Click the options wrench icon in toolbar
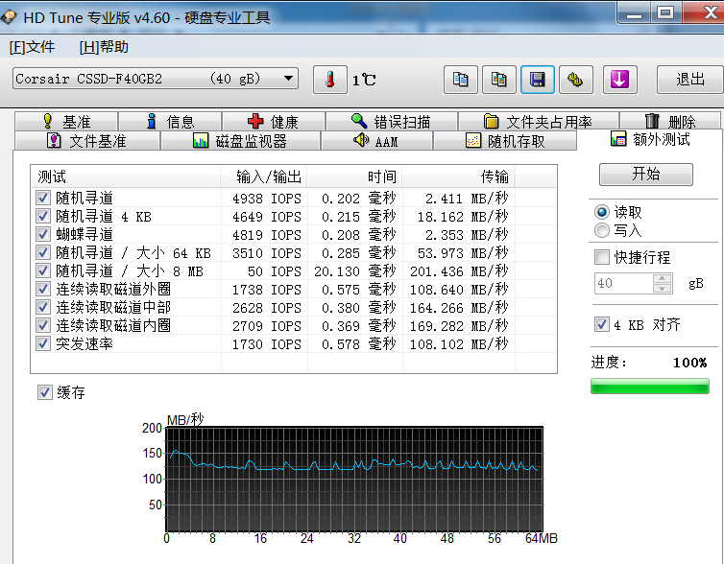Image resolution: width=724 pixels, height=564 pixels. coord(575,80)
